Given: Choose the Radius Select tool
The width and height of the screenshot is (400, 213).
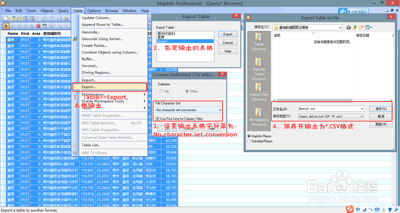Looking at the screenshot, I should (19, 26).
